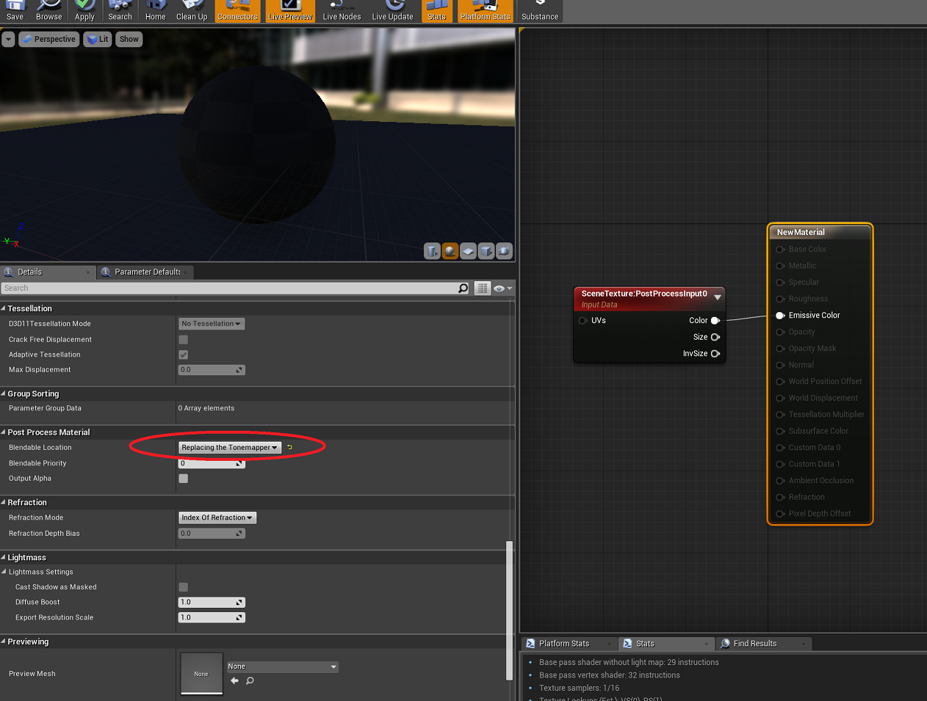Enable Cast Shadow as Masked

click(182, 586)
